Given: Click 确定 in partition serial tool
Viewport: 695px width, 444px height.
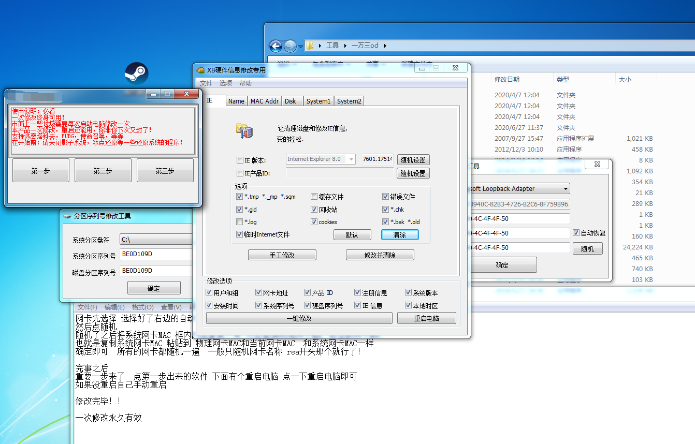Looking at the screenshot, I should 154,288.
